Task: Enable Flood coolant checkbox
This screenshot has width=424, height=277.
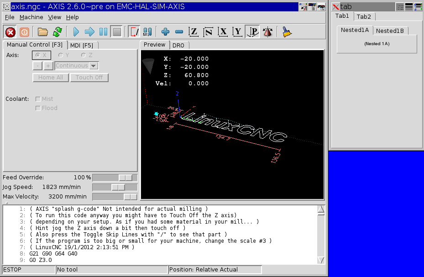Action: (38, 108)
